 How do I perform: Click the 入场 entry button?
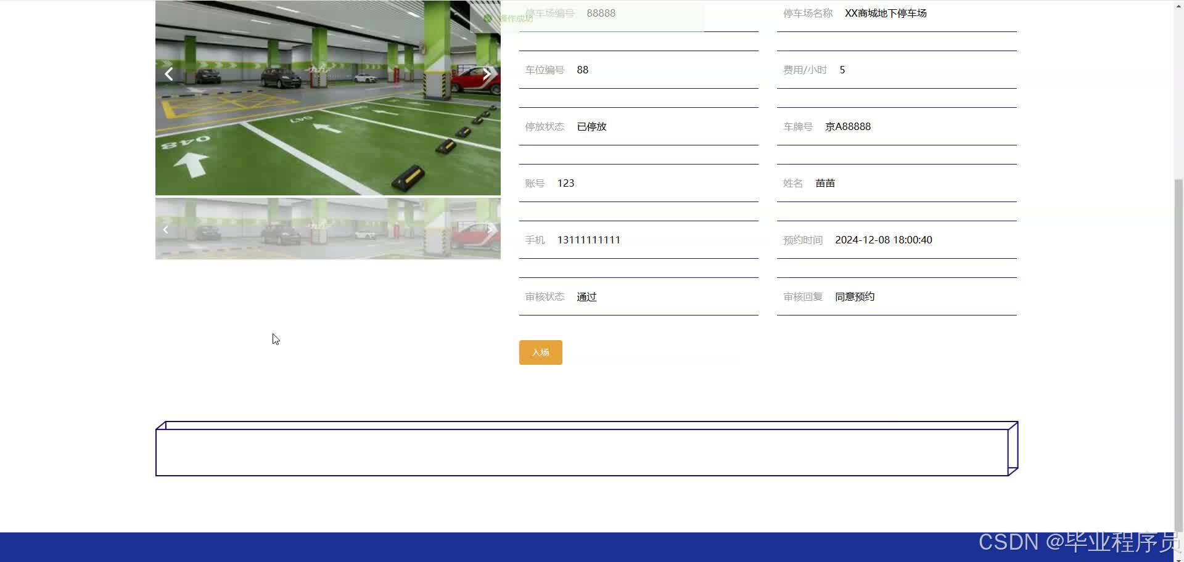(x=540, y=352)
